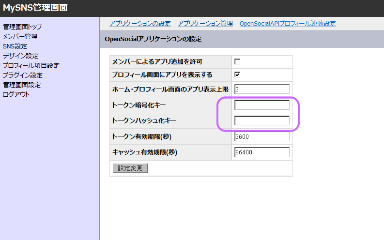Click the トークンハッシュ化キー text field

261,120
